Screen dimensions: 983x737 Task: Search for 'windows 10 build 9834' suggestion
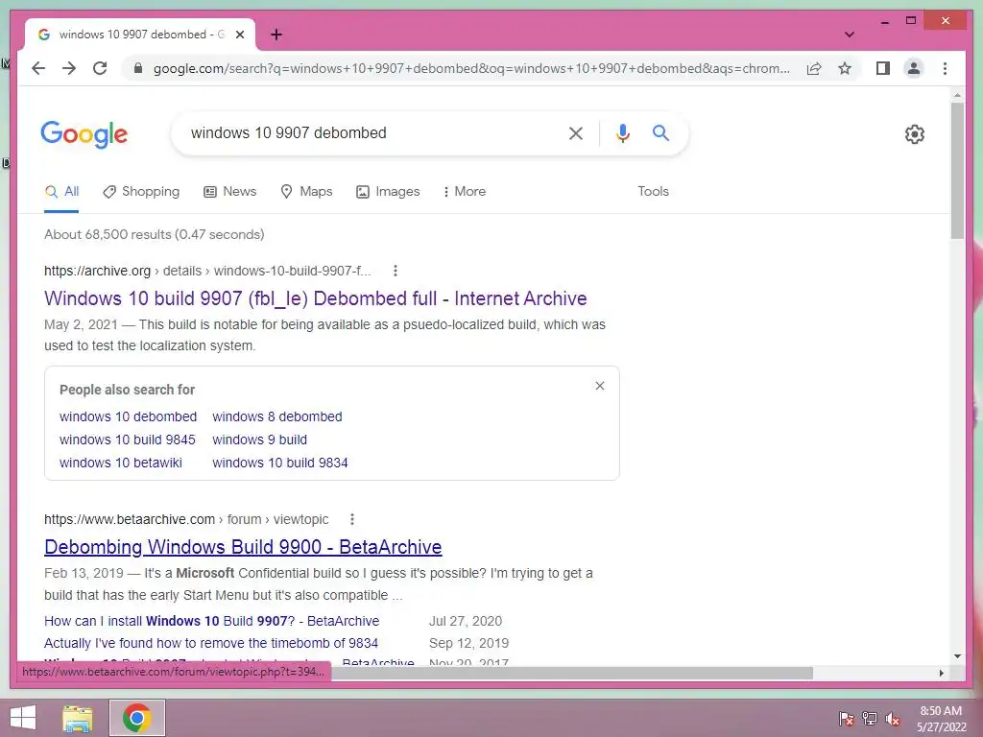279,464
